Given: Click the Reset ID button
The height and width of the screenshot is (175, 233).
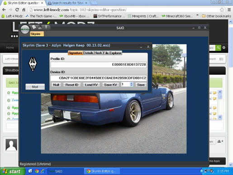Looking at the screenshot, I should point(72,85).
